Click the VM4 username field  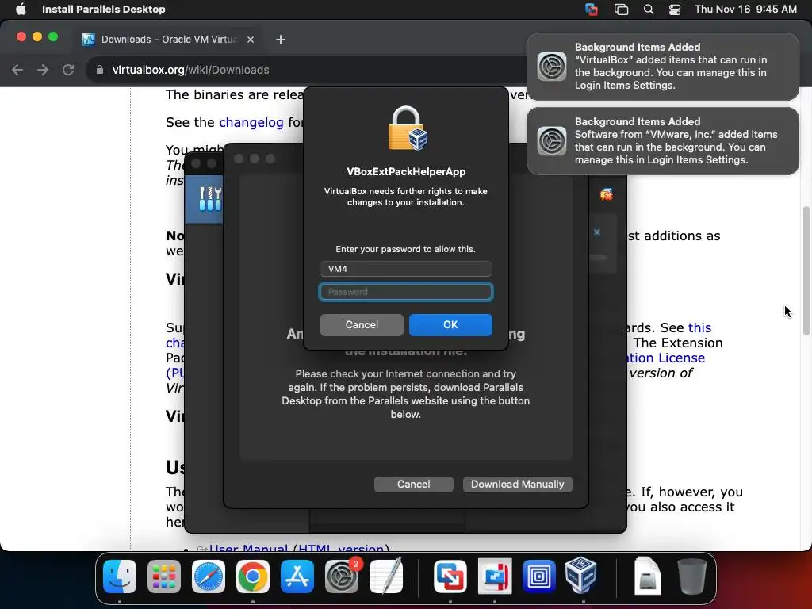[405, 269]
